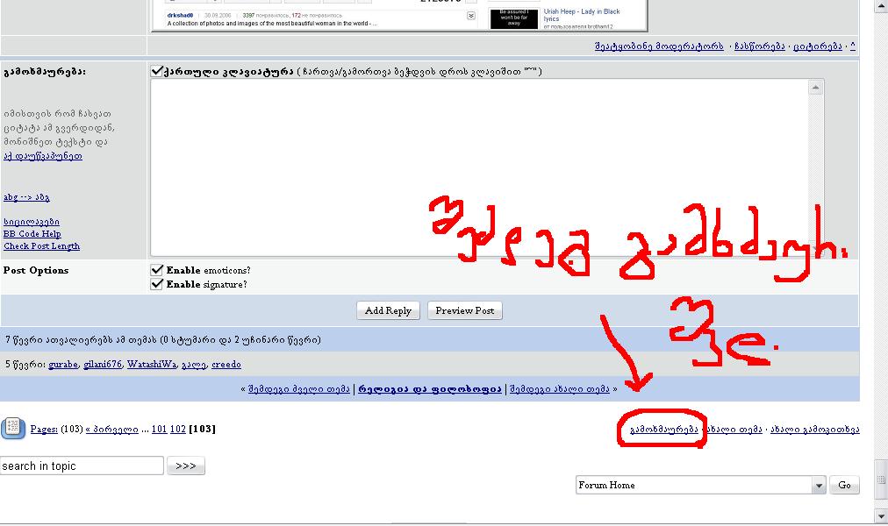Image resolution: width=888 pixels, height=526 pixels.
Task: Click the Pages link
Action: point(44,429)
